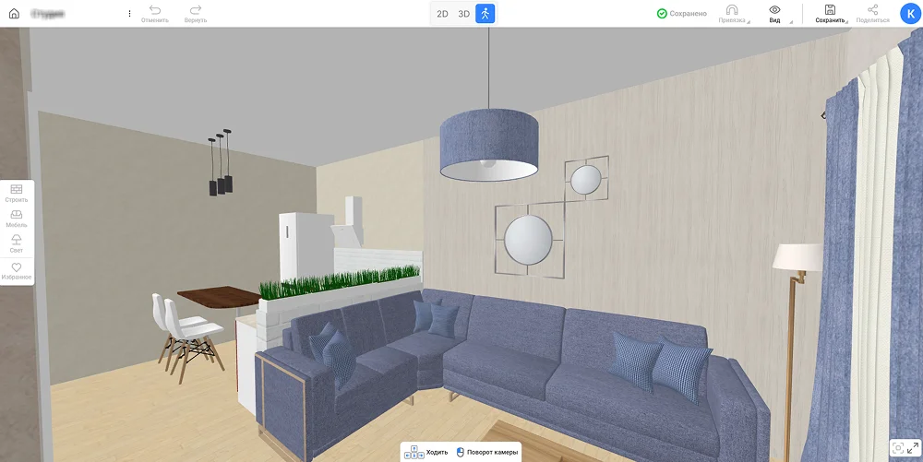Toggle the first-person walk mode
Screen dimensions: 923x462
coord(485,14)
